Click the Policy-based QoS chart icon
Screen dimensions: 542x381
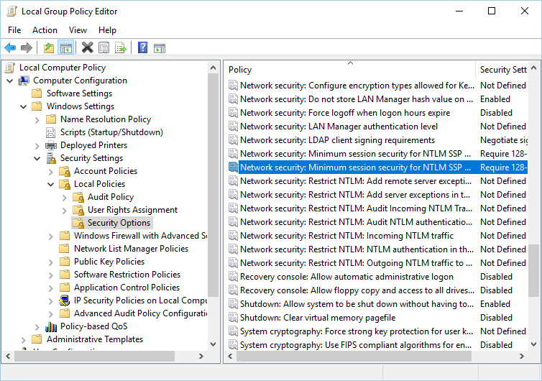(x=51, y=326)
